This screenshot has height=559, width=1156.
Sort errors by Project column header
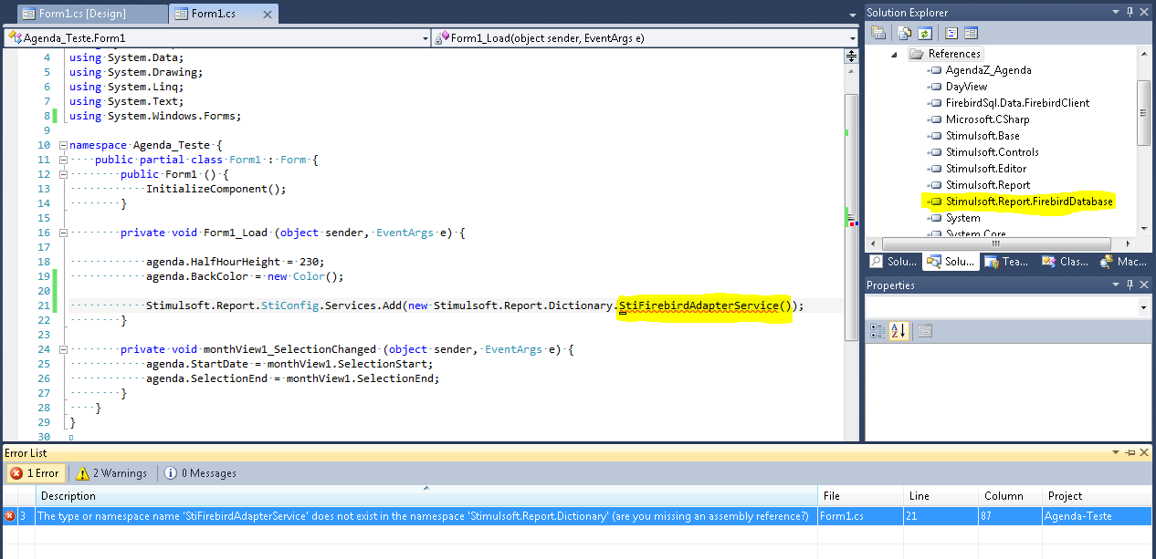[1098, 496]
